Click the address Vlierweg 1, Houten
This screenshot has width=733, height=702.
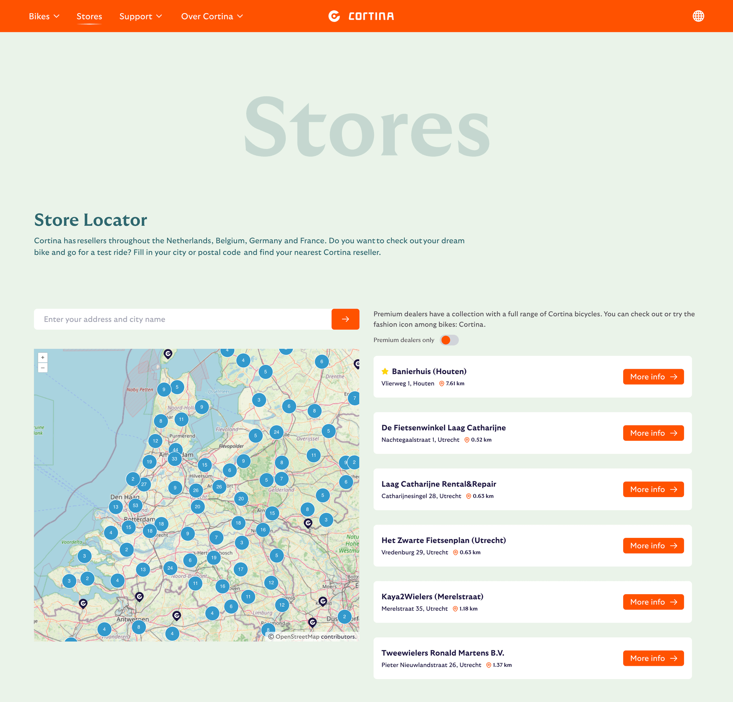(407, 383)
